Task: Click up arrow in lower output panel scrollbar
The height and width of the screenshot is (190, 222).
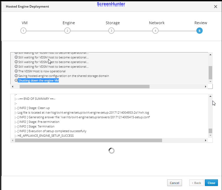Action: point(210,96)
